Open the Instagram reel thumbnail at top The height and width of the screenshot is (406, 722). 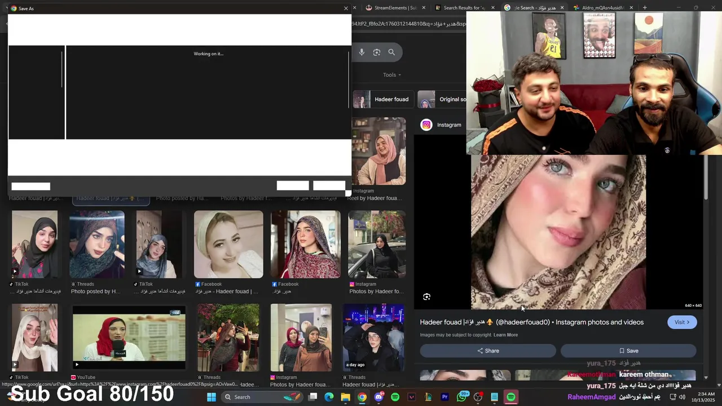pos(378,151)
